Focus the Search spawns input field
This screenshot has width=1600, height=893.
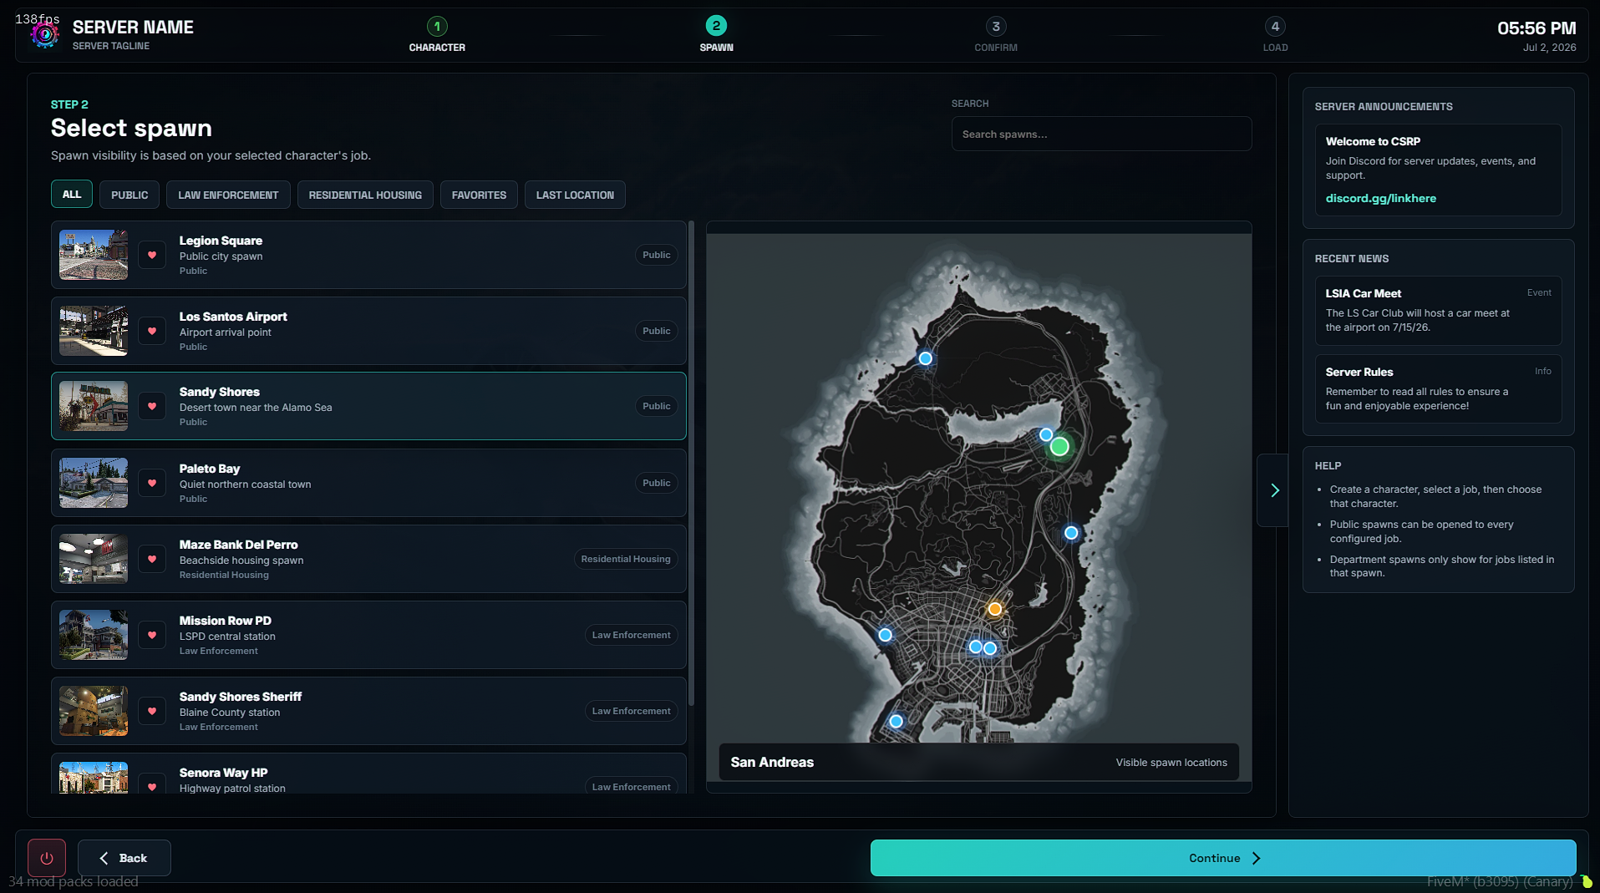click(x=1101, y=134)
